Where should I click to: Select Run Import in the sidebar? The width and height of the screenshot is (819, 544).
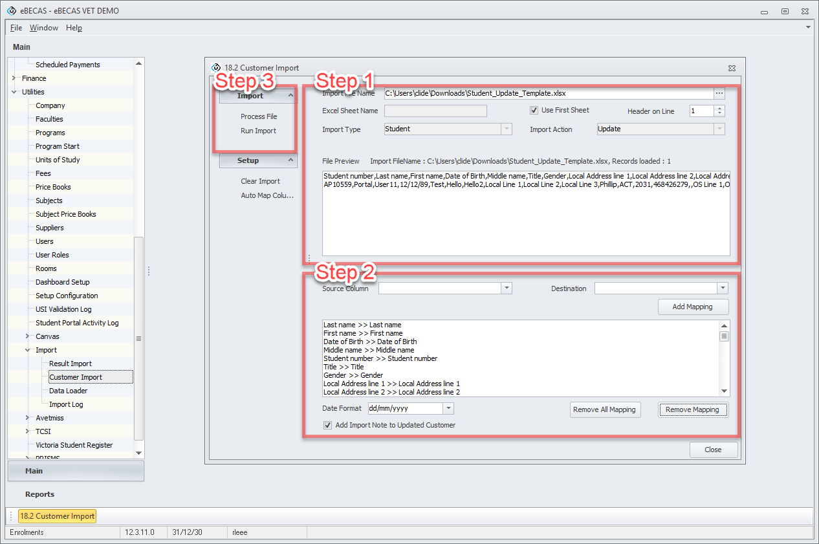pos(258,131)
